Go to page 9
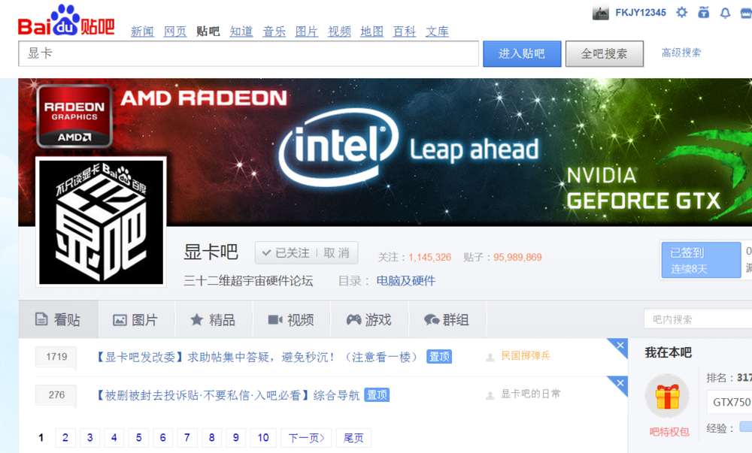This screenshot has width=752, height=453. (x=236, y=438)
